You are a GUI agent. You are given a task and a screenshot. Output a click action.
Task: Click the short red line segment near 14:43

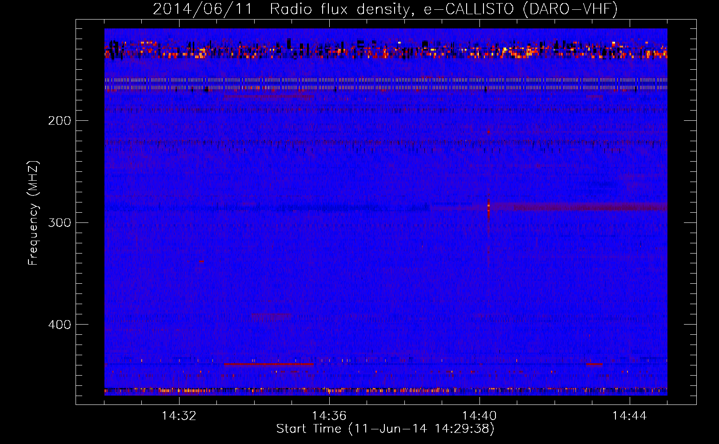click(594, 364)
